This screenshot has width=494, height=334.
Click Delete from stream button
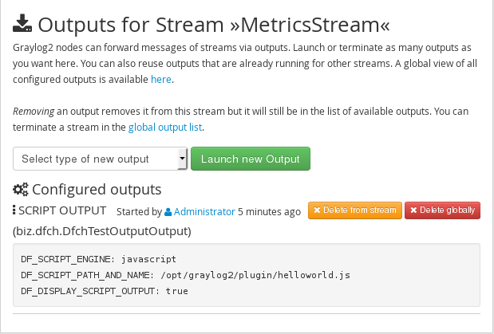click(x=355, y=210)
